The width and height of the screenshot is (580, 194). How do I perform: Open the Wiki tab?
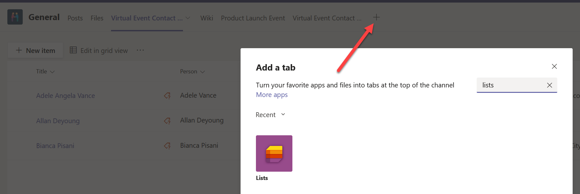(207, 18)
